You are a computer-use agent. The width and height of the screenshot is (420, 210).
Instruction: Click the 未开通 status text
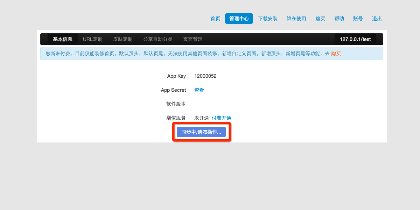202,118
